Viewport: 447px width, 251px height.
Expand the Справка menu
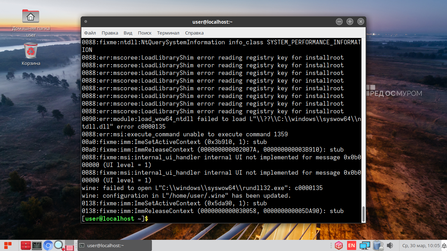point(194,33)
